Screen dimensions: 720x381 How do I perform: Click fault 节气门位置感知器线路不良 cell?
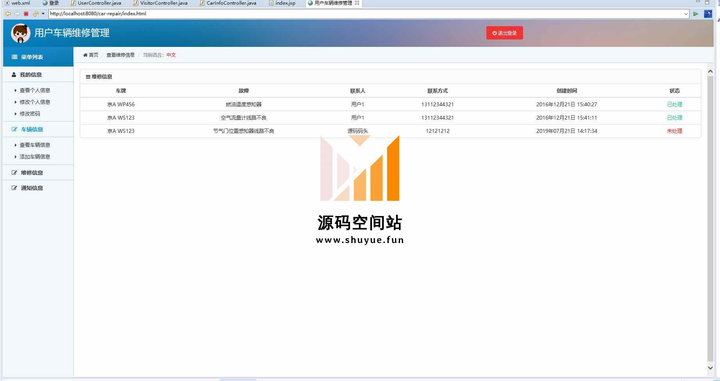243,131
